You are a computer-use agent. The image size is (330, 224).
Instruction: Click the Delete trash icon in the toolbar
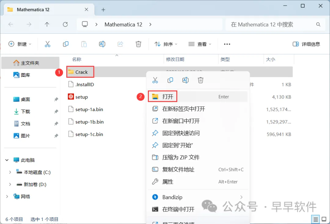click(x=138, y=44)
